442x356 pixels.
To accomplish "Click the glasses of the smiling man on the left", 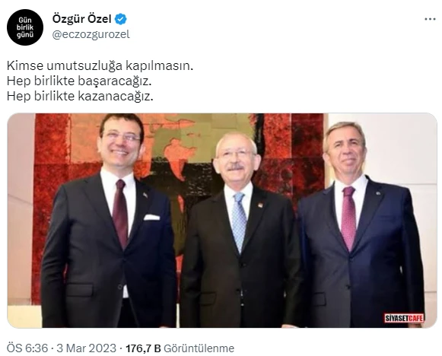I will (x=122, y=137).
